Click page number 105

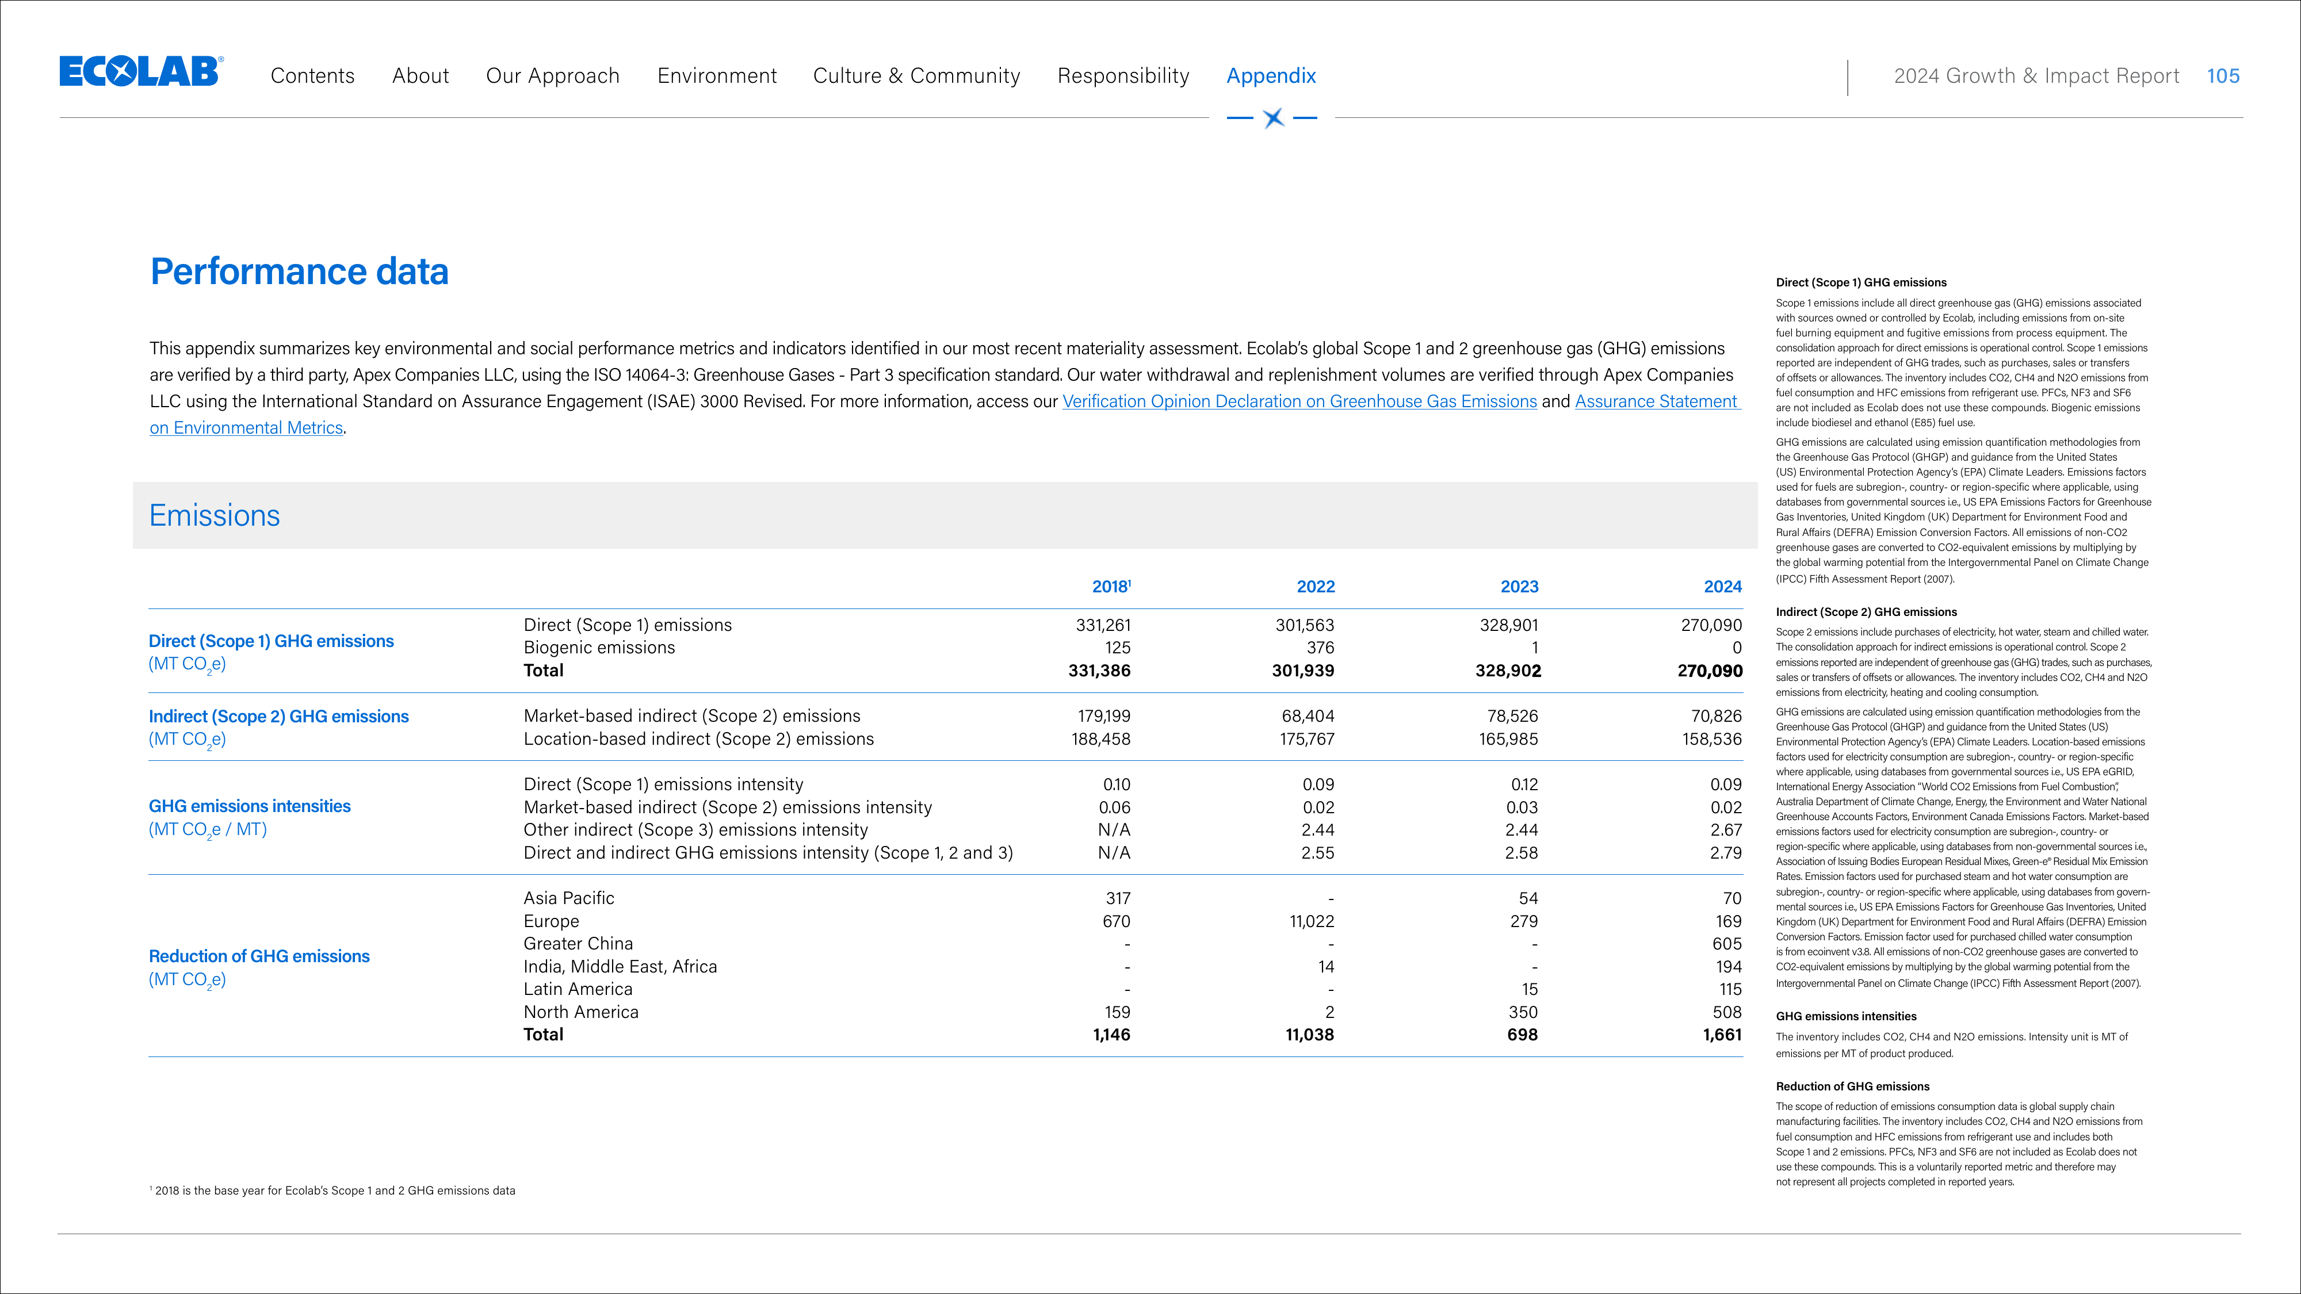coord(2223,76)
